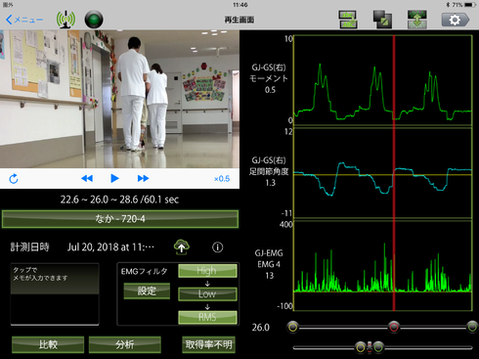Click the left yellow range handle on timeline
This screenshot has height=359, width=479.
[x=293, y=327]
